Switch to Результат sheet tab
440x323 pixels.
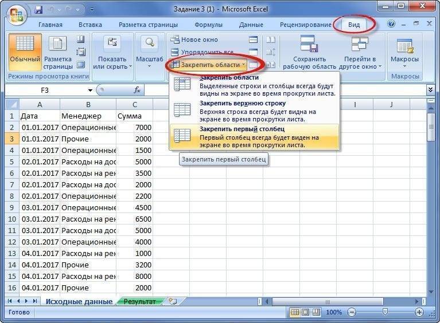[140, 301]
